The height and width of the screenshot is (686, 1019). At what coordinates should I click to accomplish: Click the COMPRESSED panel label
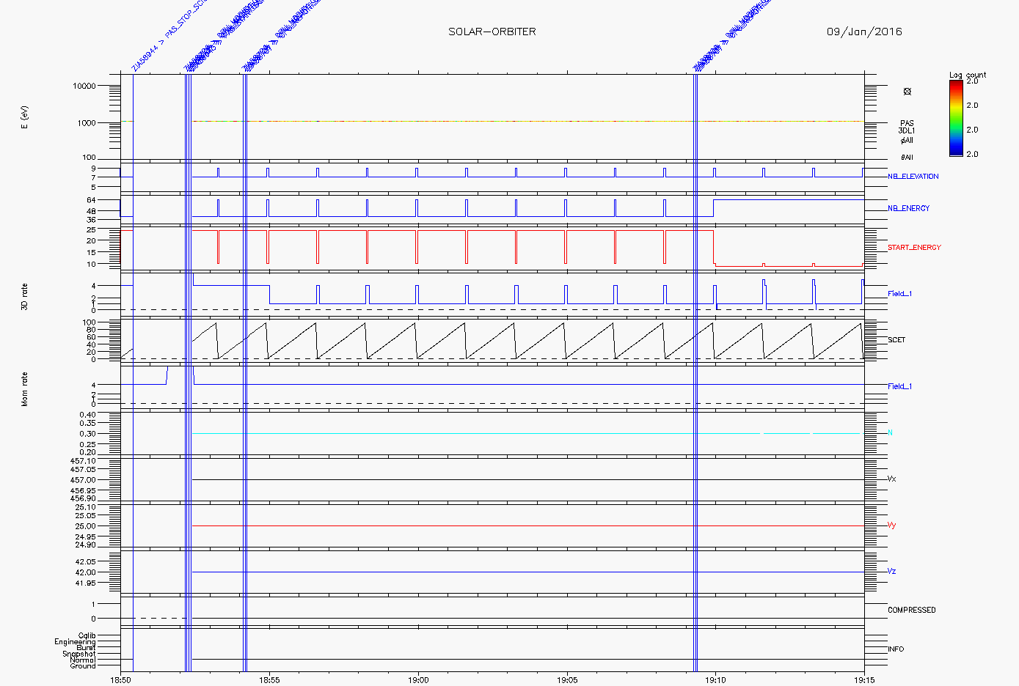[x=912, y=611]
